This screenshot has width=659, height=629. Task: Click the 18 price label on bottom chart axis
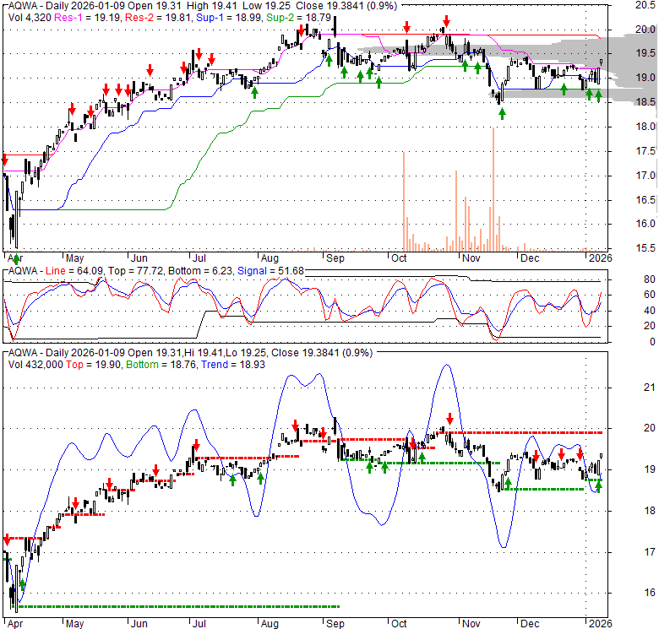pyautogui.click(x=650, y=511)
